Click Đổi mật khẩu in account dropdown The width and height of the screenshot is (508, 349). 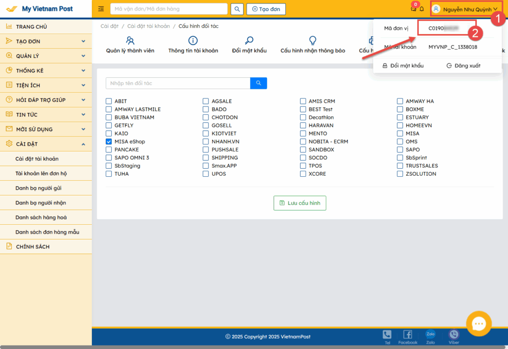click(403, 66)
